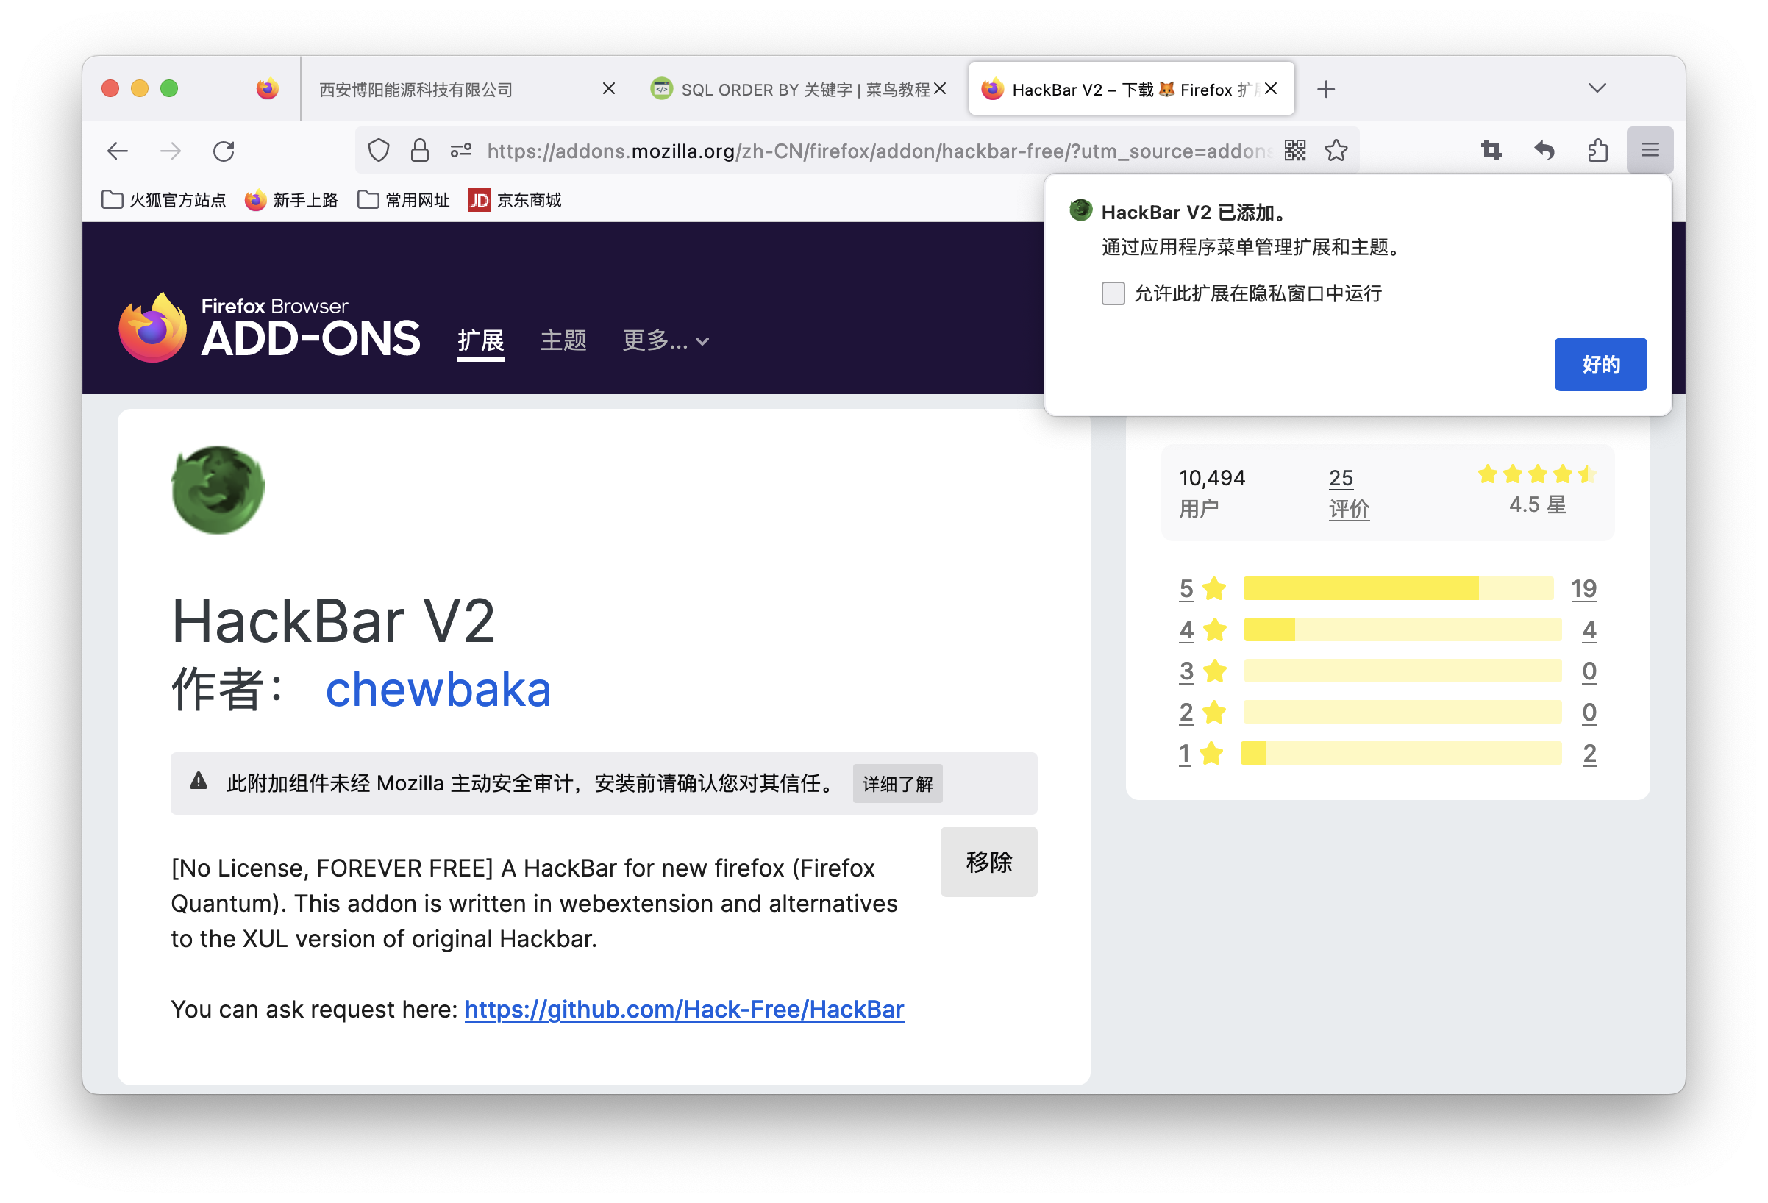The width and height of the screenshot is (1768, 1203).
Task: Switch to 西安博阳能源科技有限公司 tab
Action: point(468,89)
